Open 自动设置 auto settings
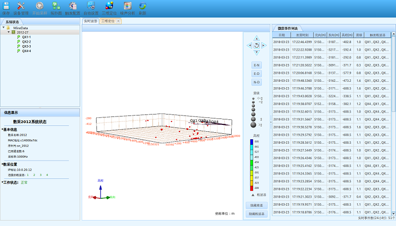 point(91,7)
